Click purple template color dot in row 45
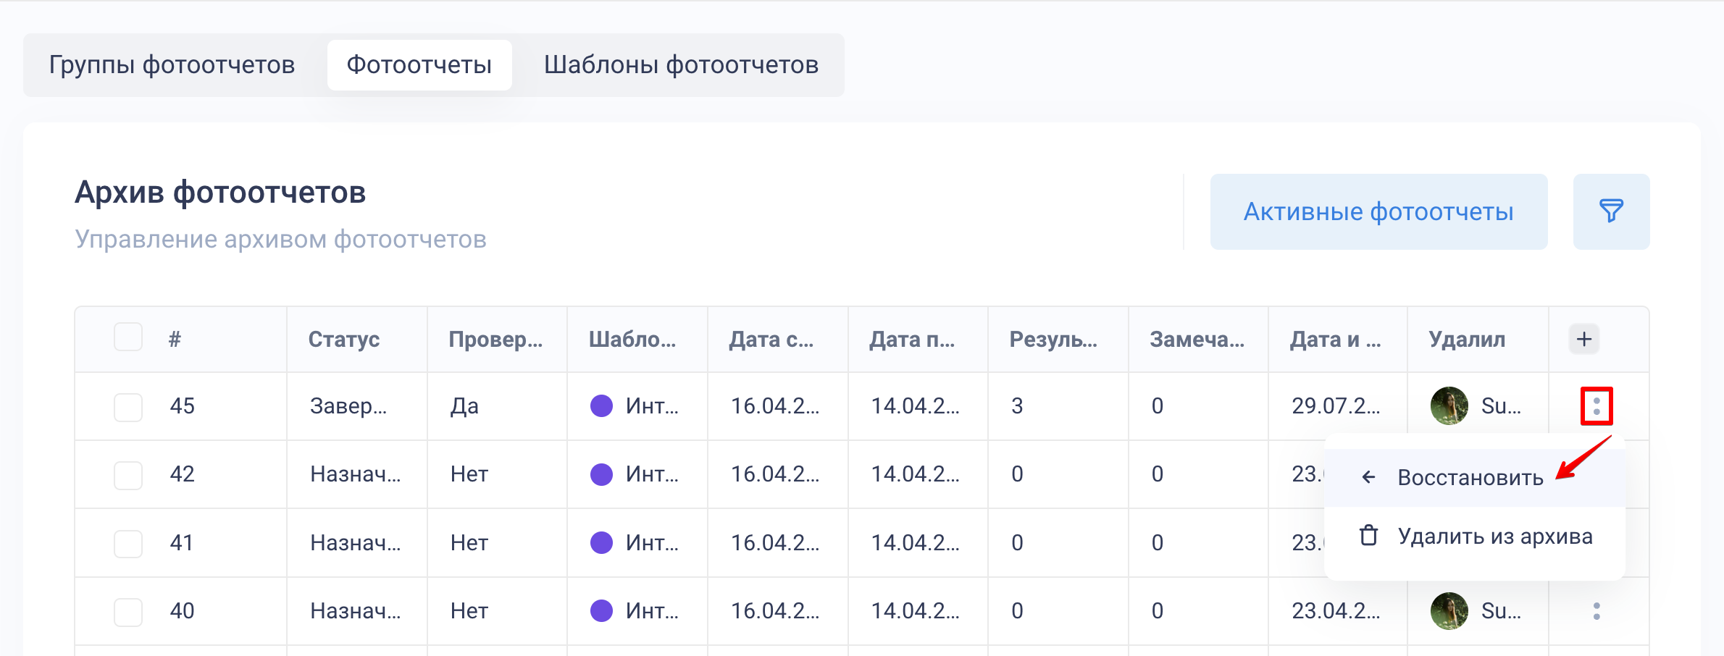The image size is (1724, 656). tap(601, 406)
